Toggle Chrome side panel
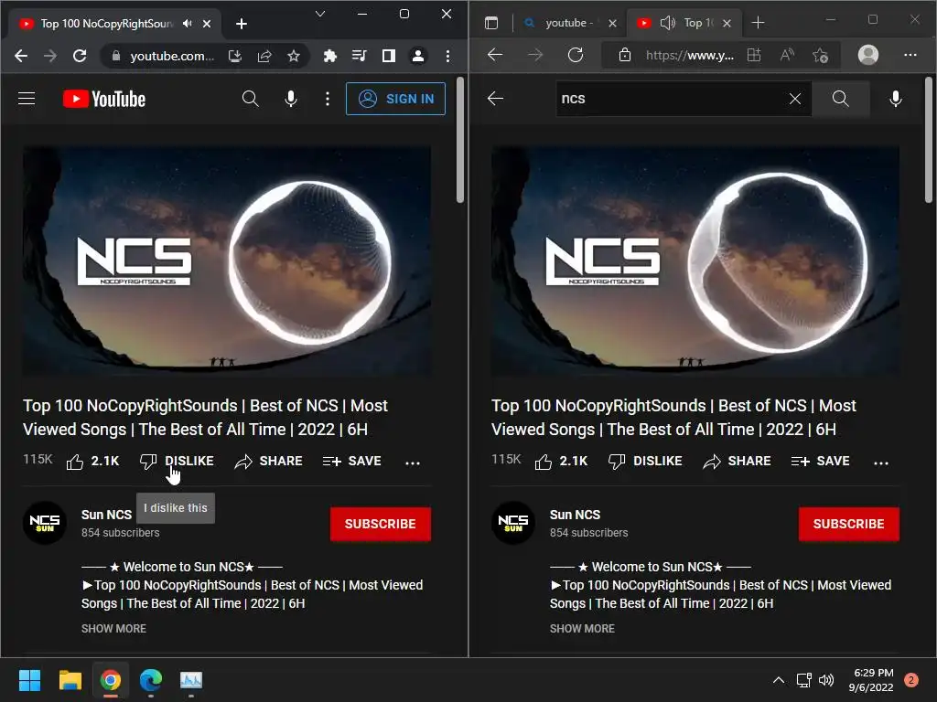Screen dimensions: 937x702 (388, 56)
